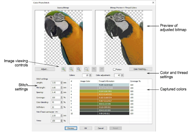Click the Preview button
Screen dimensions: 192x136
(71, 128)
